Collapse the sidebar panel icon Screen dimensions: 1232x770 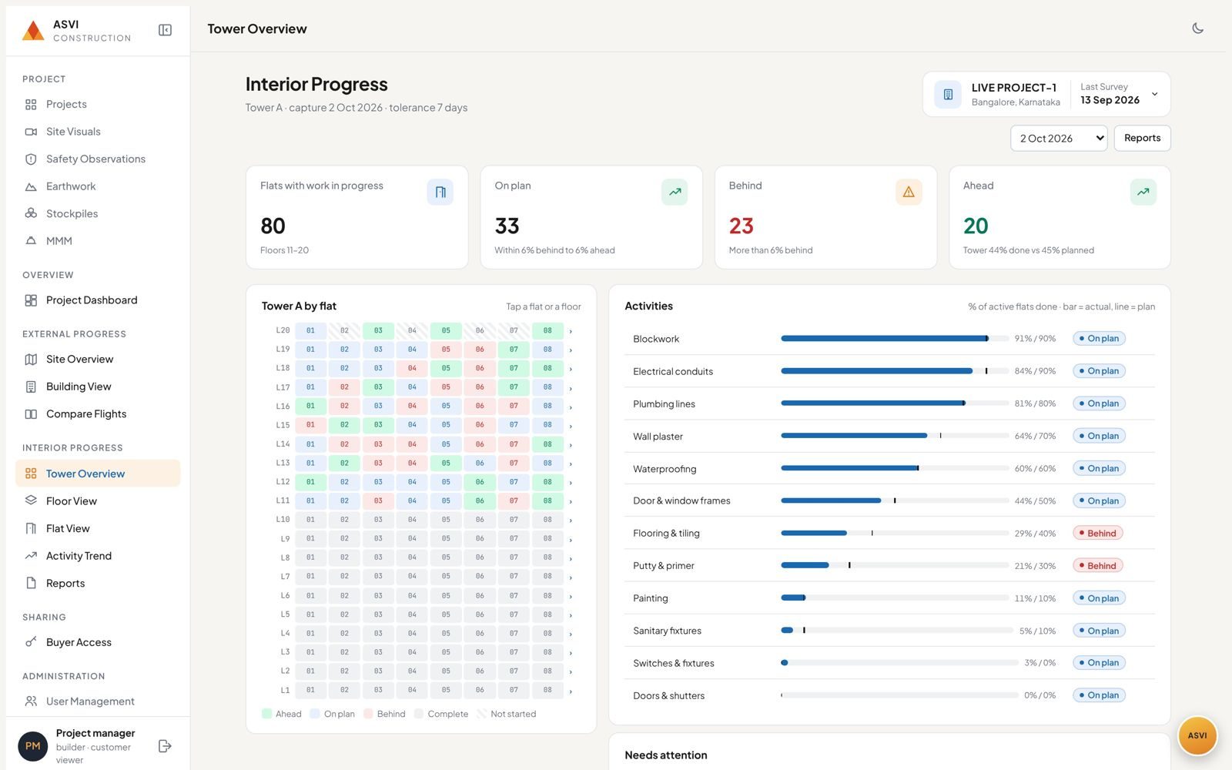[x=165, y=30]
